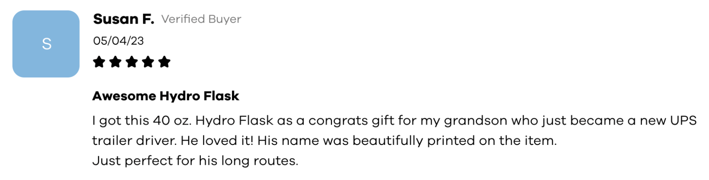Click the fifth star in the rating
The width and height of the screenshot is (709, 180).
(164, 62)
